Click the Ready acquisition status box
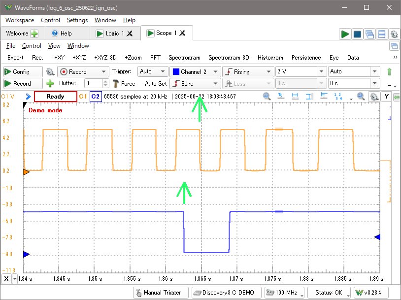Viewport: 401px width, 300px height. click(55, 97)
